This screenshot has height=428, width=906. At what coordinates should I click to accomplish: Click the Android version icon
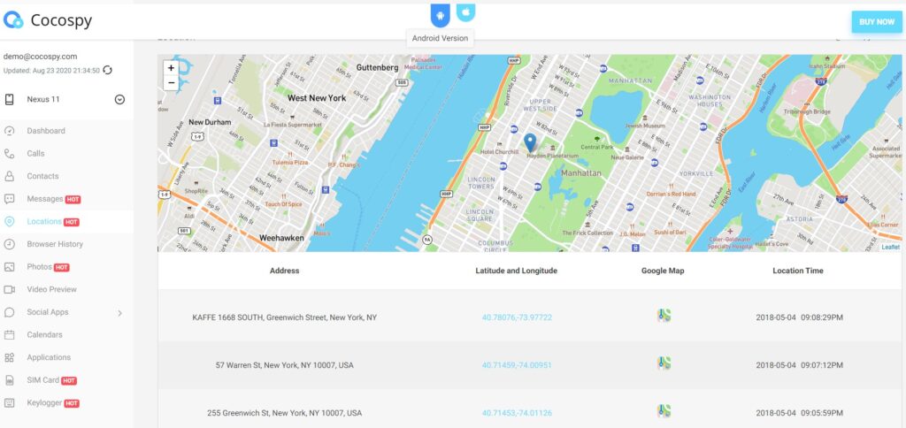pyautogui.click(x=441, y=14)
